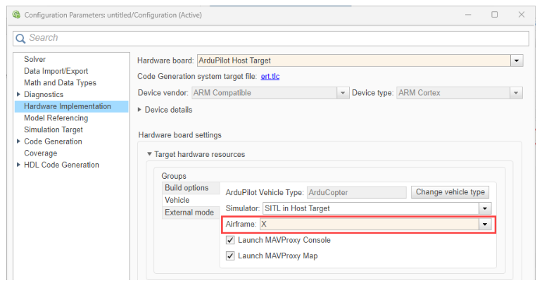Select Data Import/Export category
Image resolution: width=549 pixels, height=290 pixels.
(x=55, y=71)
